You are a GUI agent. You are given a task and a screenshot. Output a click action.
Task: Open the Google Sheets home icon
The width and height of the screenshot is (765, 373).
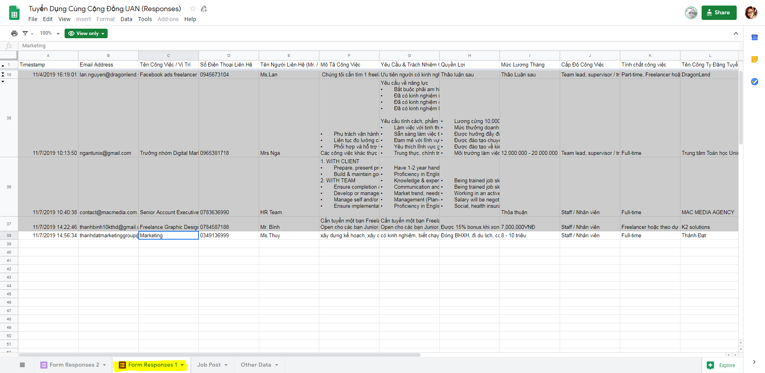[x=14, y=13]
